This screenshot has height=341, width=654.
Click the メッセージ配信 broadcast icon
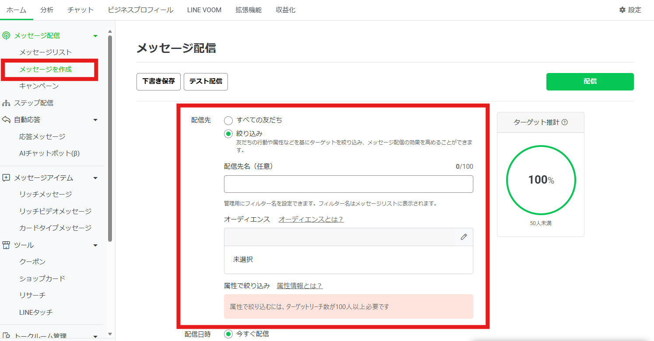point(6,36)
